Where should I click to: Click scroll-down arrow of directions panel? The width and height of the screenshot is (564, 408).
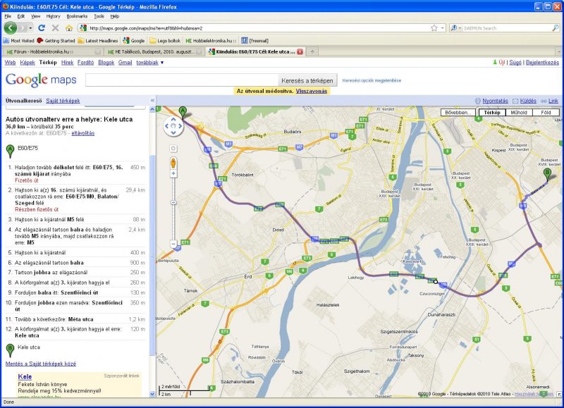[152, 394]
